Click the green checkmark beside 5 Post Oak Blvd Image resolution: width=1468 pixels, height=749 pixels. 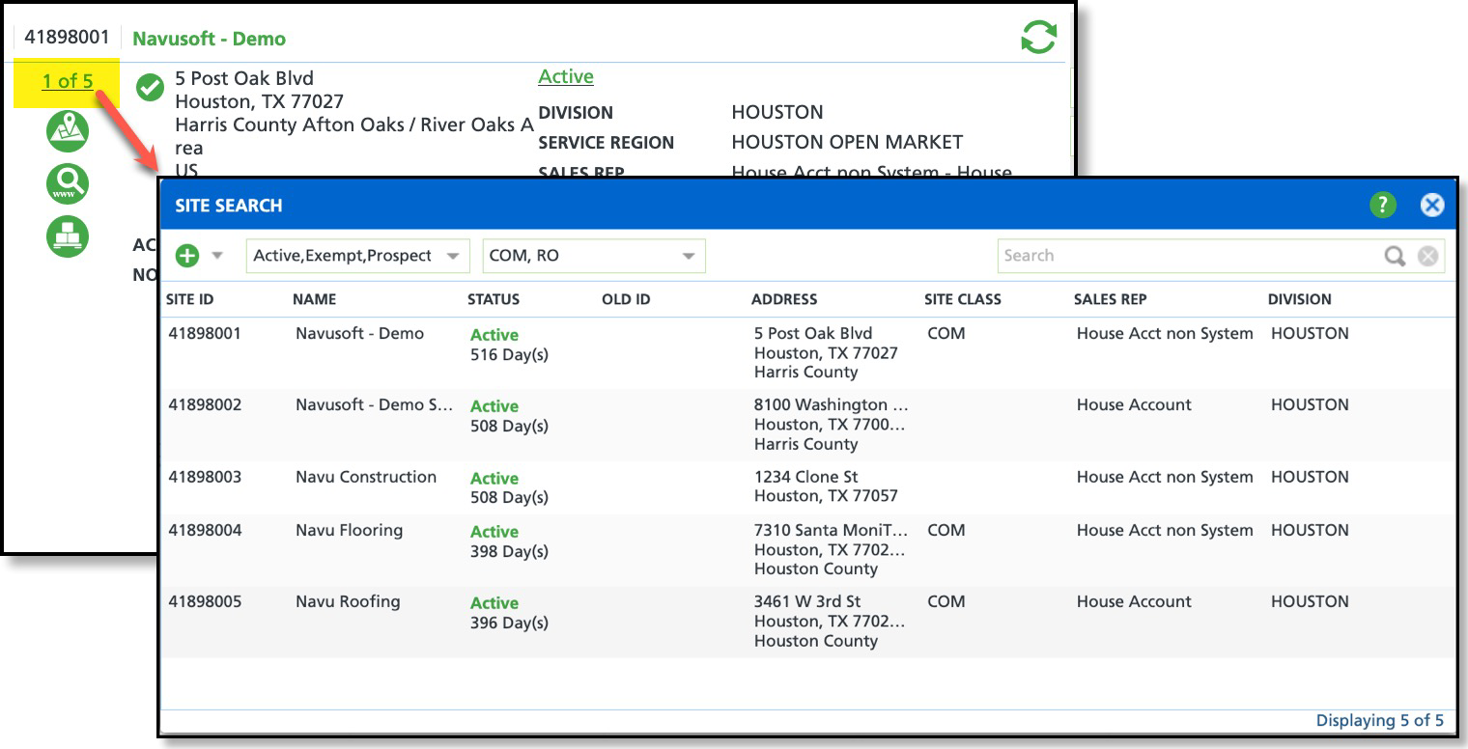[150, 87]
